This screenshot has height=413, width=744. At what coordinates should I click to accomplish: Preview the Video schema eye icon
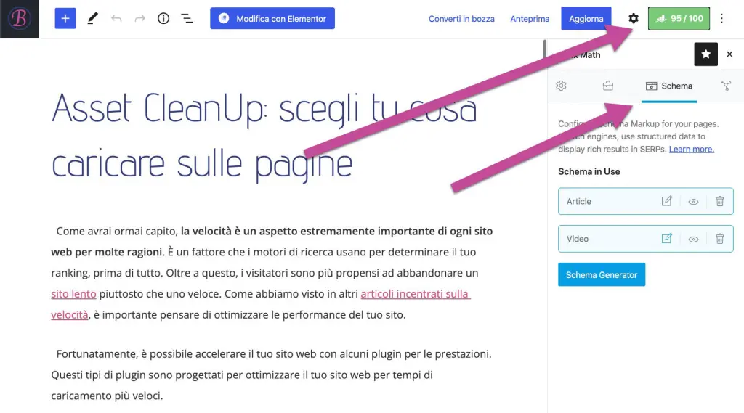coord(693,239)
